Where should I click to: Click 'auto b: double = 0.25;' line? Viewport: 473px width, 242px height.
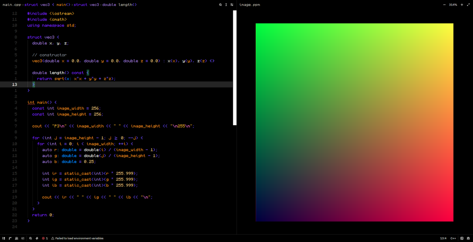click(69, 161)
